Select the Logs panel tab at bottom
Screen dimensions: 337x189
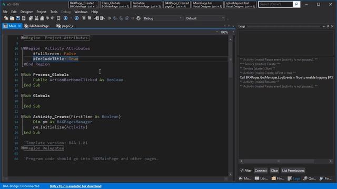tap(294, 178)
